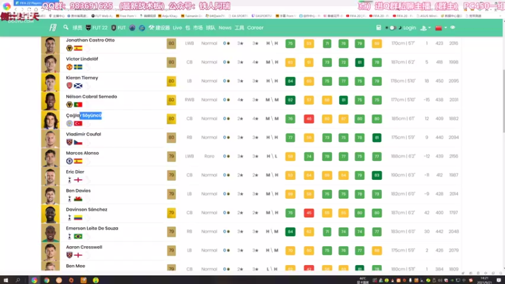Click the green 83 stat in Eric Dier's row
This screenshot has height=284, width=505.
tap(376, 175)
